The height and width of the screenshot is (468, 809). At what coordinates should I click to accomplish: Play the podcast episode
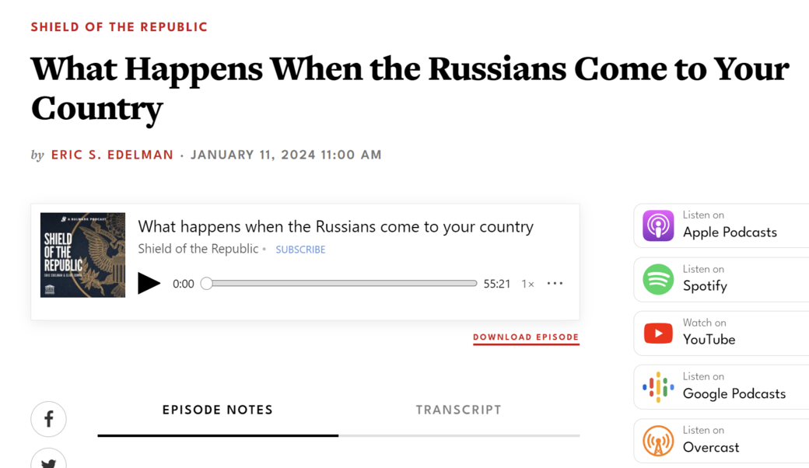pyautogui.click(x=149, y=284)
